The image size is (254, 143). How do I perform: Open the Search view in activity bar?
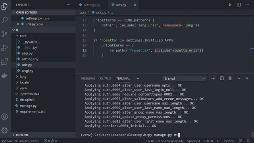point(4,20)
